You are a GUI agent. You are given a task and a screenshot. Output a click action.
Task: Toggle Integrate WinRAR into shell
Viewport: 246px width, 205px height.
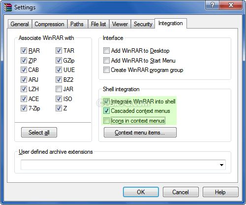[x=106, y=102]
